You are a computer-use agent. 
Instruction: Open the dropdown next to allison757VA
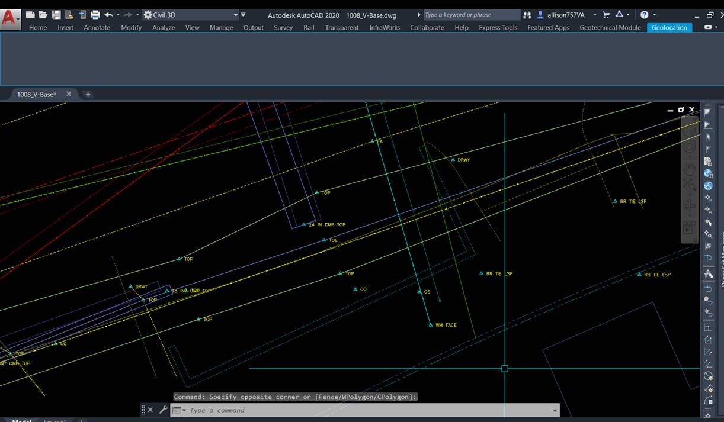click(595, 15)
